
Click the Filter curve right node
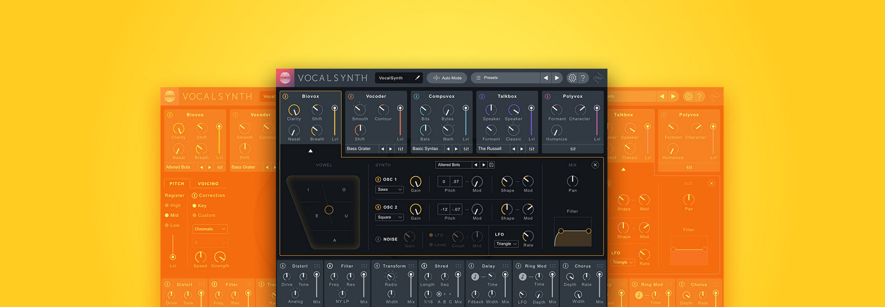point(589,231)
